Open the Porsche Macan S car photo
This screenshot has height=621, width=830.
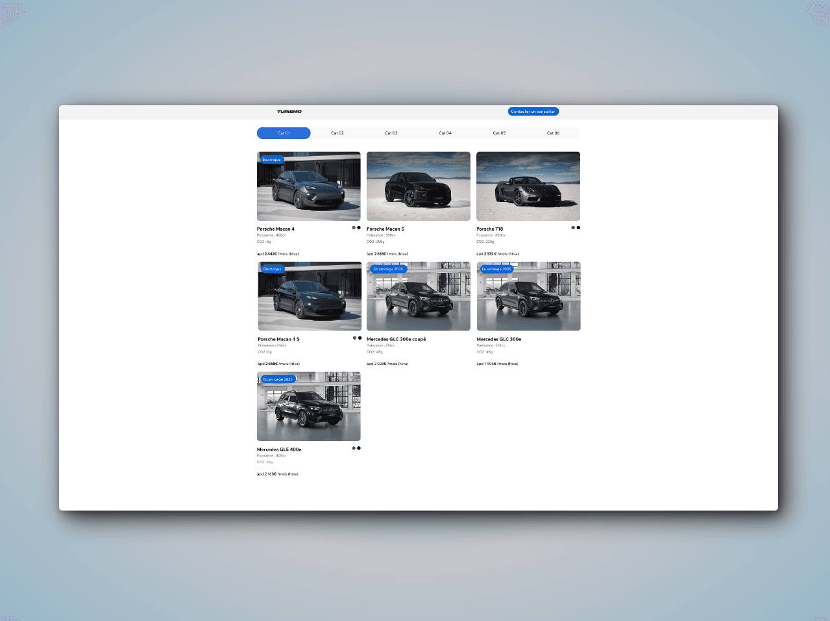click(x=419, y=186)
